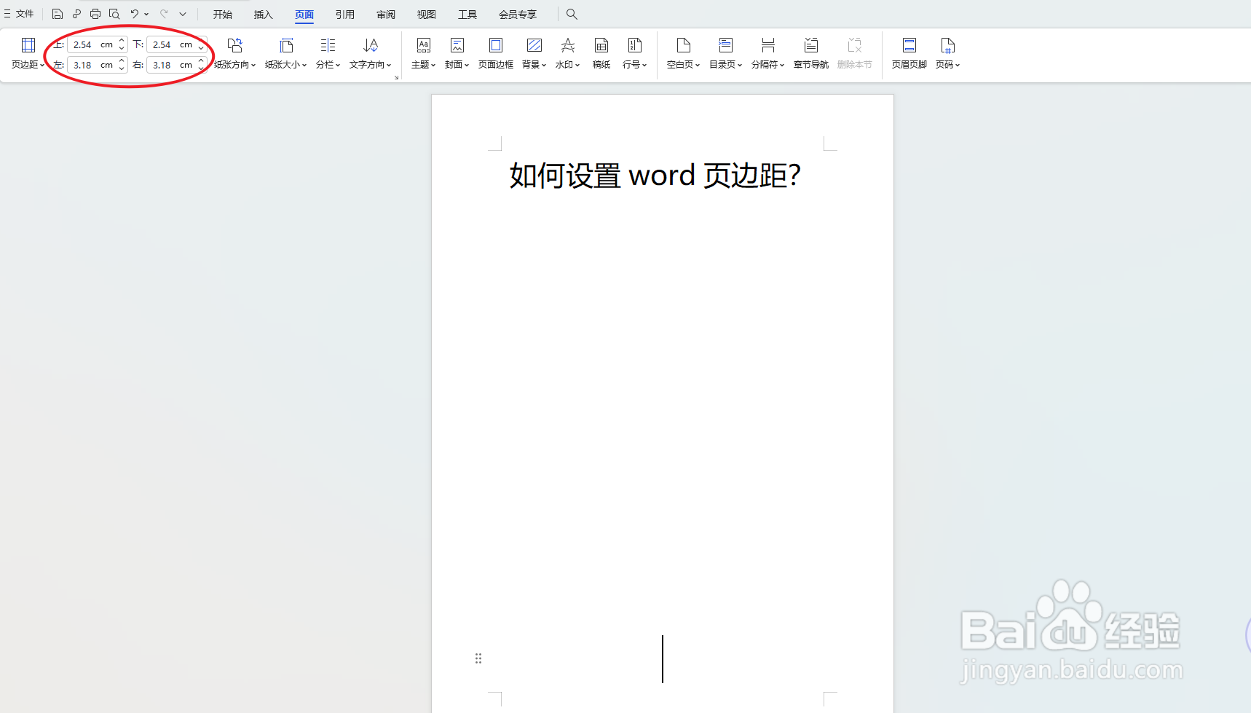Expand the Undo history dropdown arrow
Image resolution: width=1251 pixels, height=713 pixels.
pos(146,14)
